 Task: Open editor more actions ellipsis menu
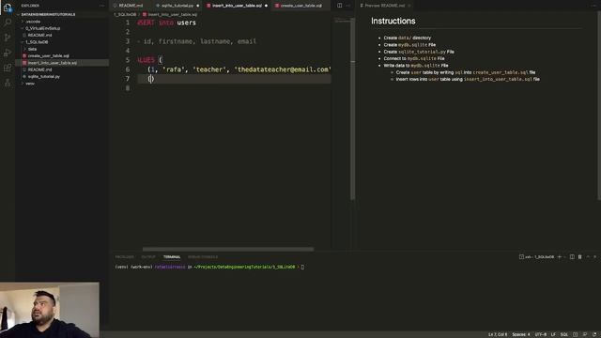348,6
